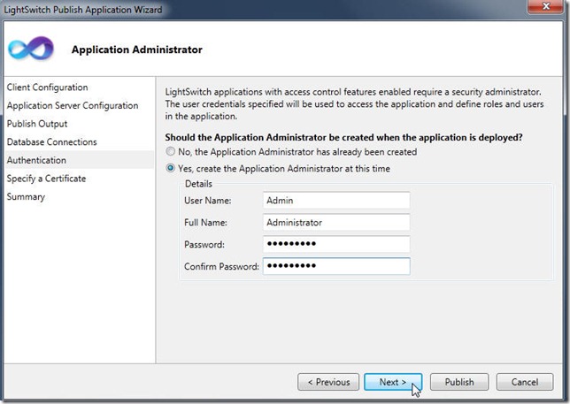Close the Publish Application Wizard window
Image resolution: width=570 pixels, height=404 pixels.
(545, 6)
